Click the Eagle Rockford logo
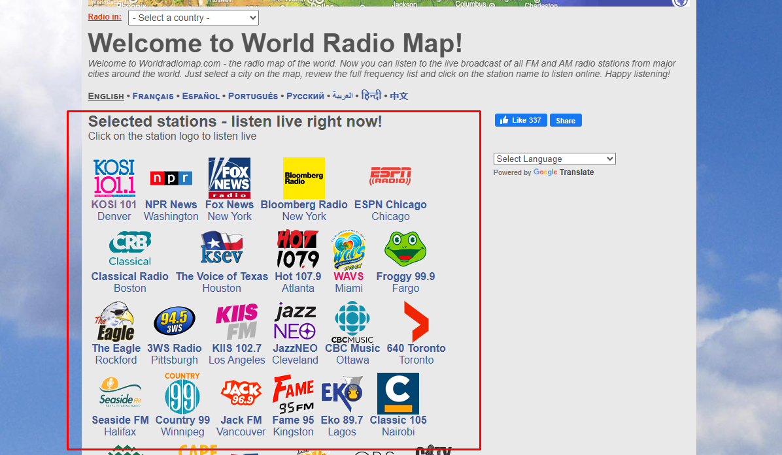The height and width of the screenshot is (455, 782). point(116,321)
